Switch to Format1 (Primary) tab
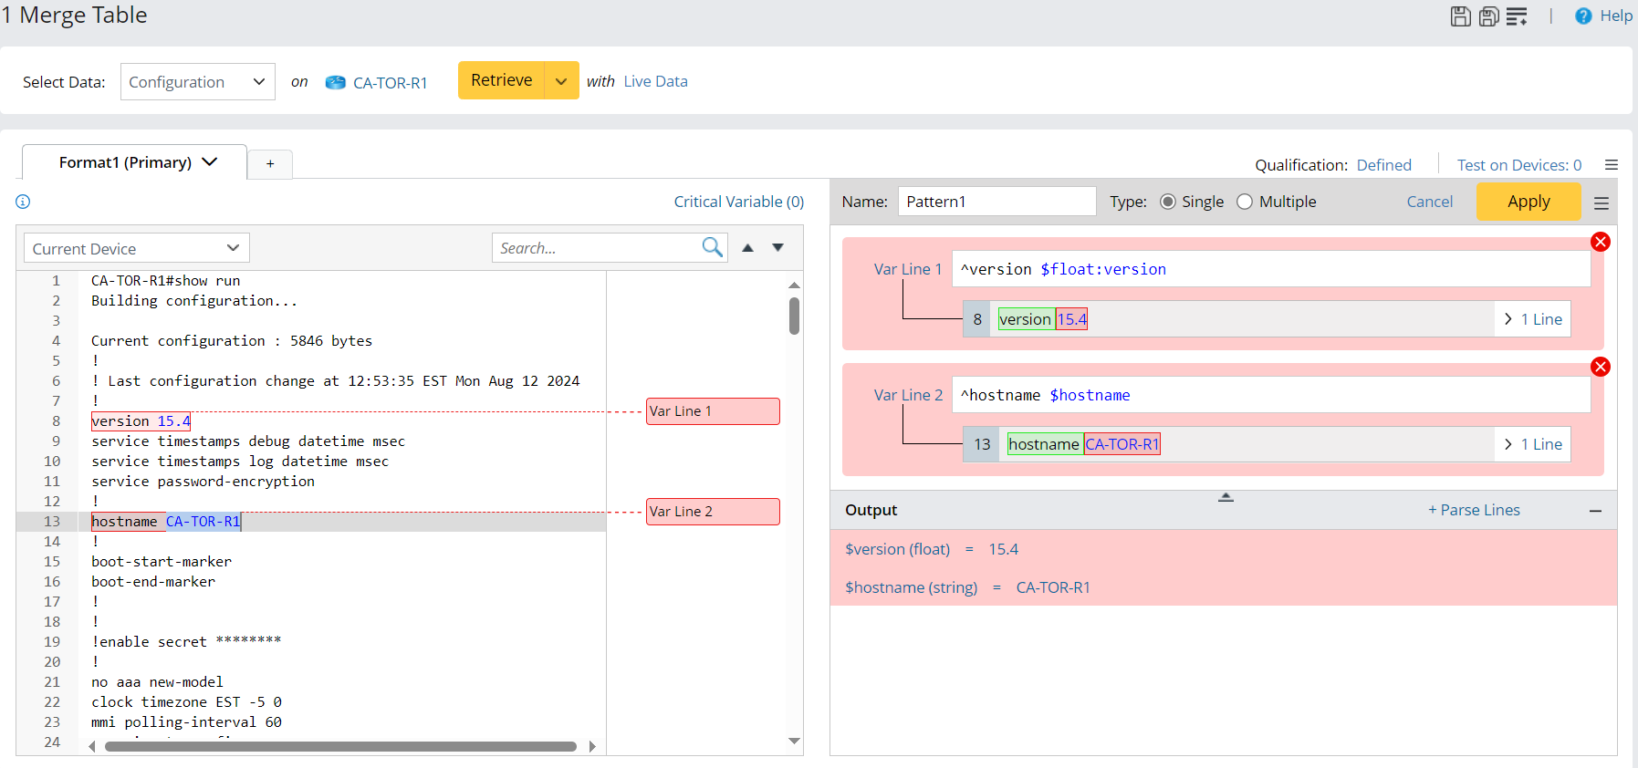This screenshot has width=1638, height=768. click(x=125, y=162)
